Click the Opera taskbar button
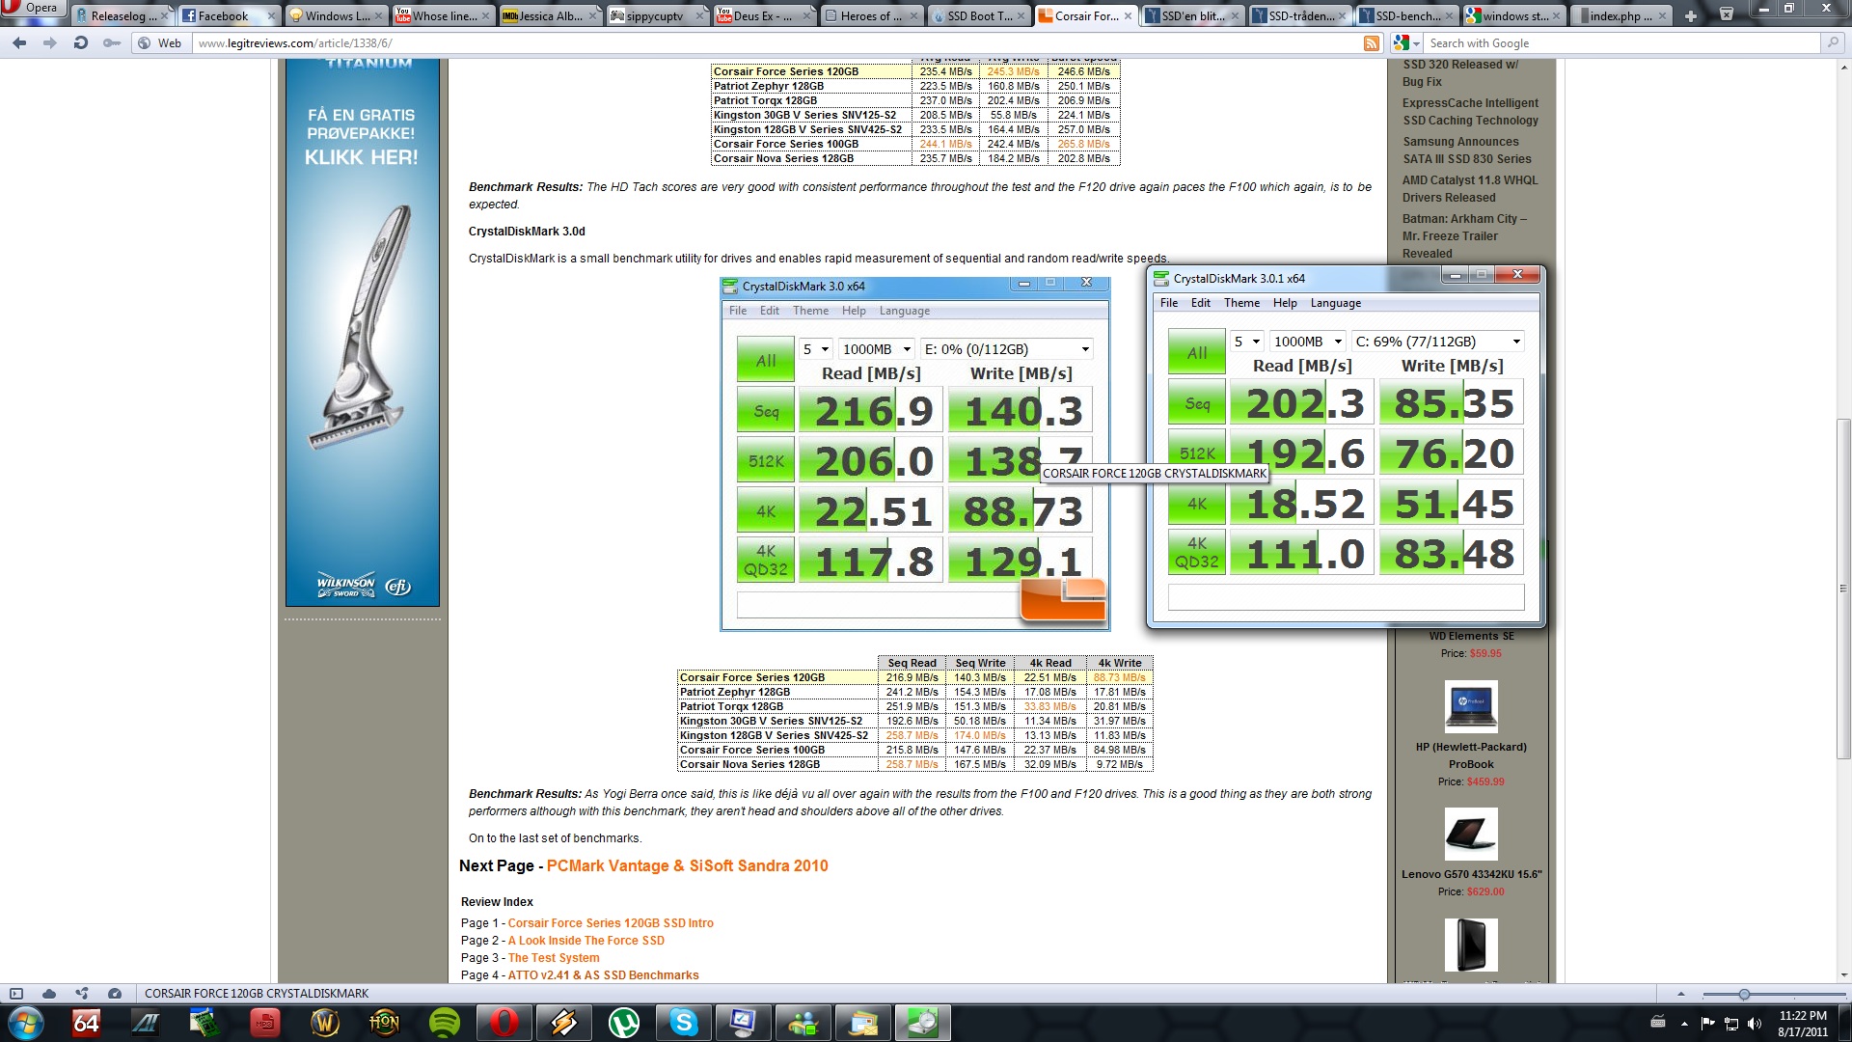Viewport: 1852px width, 1042px height. click(504, 1023)
